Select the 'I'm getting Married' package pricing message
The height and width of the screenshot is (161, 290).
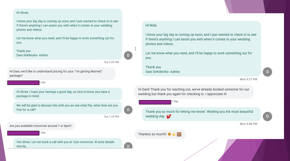(61, 73)
